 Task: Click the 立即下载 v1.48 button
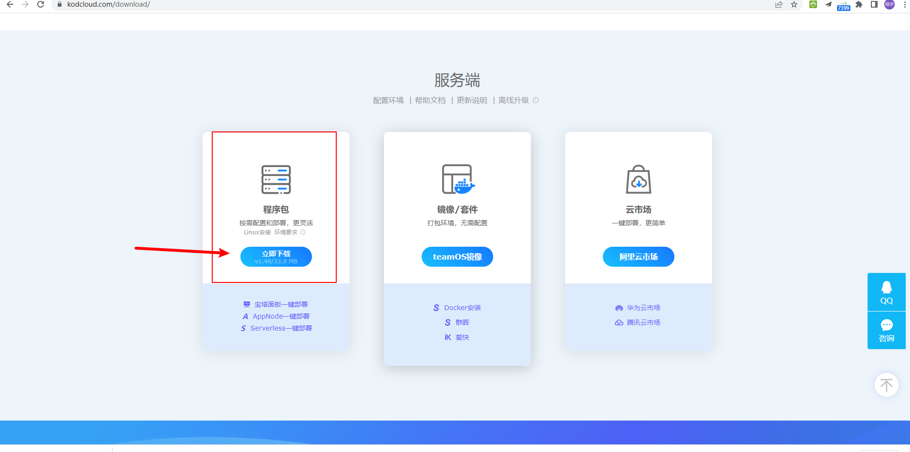(276, 257)
